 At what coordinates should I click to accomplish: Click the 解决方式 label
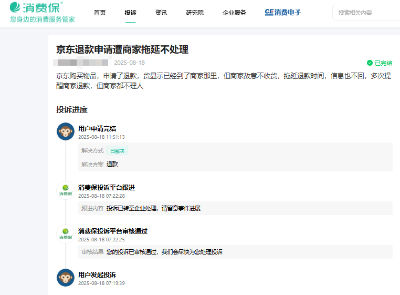pyautogui.click(x=92, y=150)
